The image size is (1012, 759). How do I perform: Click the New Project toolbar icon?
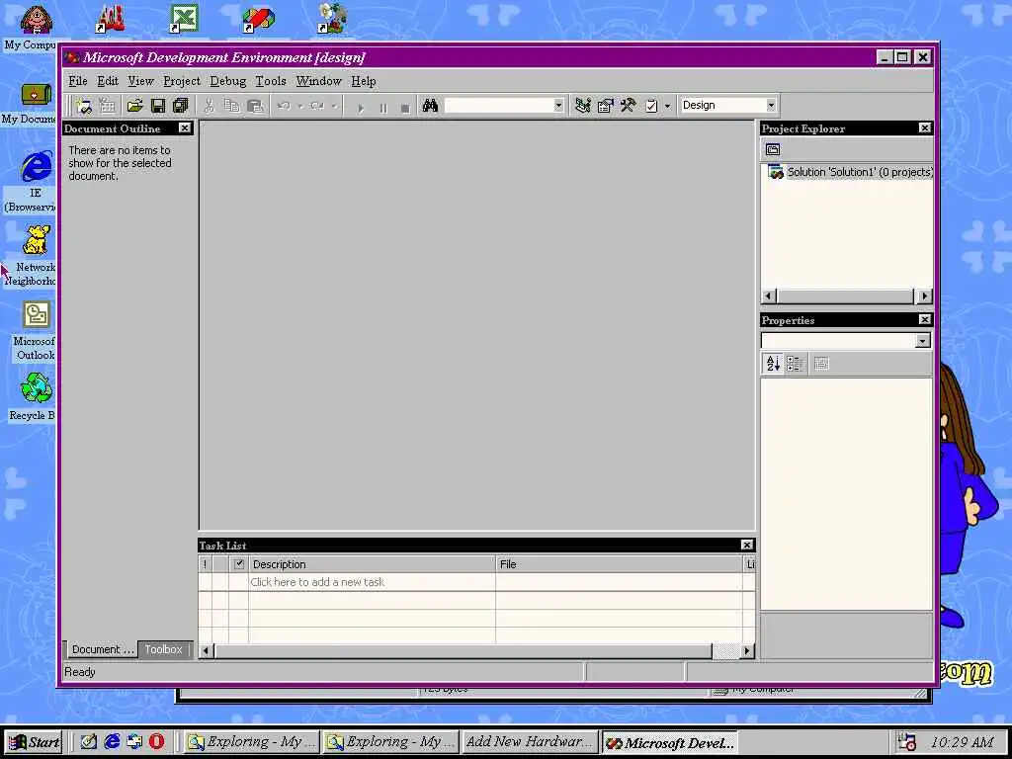84,106
